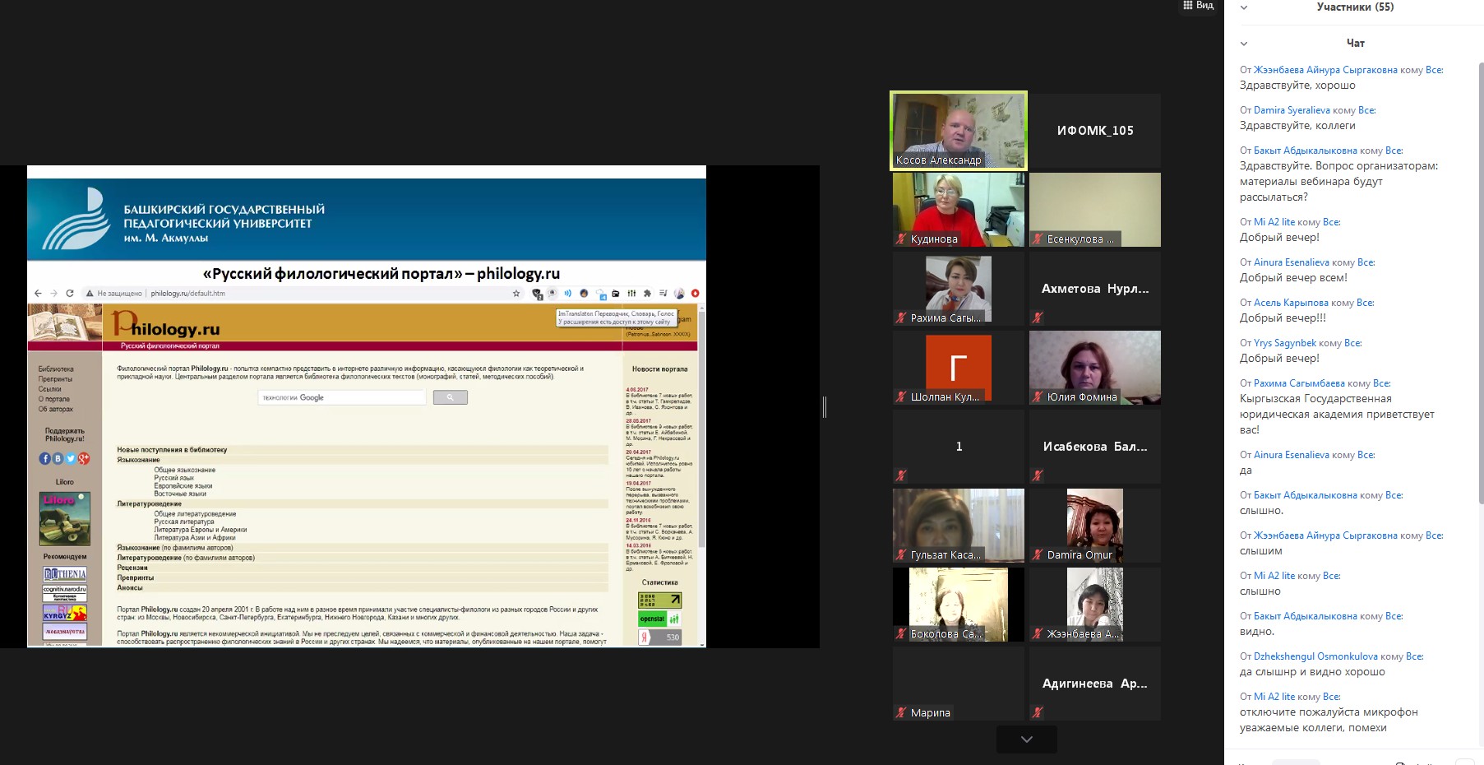Click muted mic icon on Гульзат Каса tile
The width and height of the screenshot is (1484, 765).
click(902, 555)
